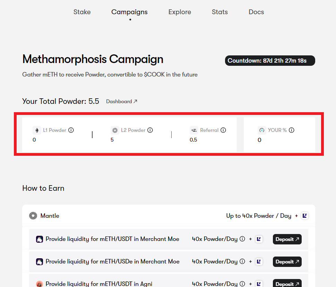The height and width of the screenshot is (287, 336).
Task: Deposit for mETH/USDe in Merchant Moe
Action: click(x=287, y=262)
